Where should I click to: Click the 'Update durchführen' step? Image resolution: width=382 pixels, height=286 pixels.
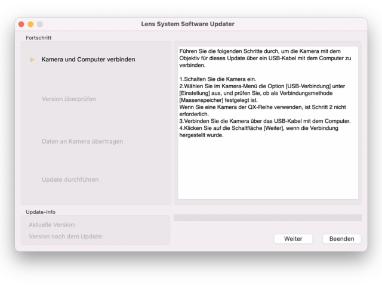(x=70, y=179)
